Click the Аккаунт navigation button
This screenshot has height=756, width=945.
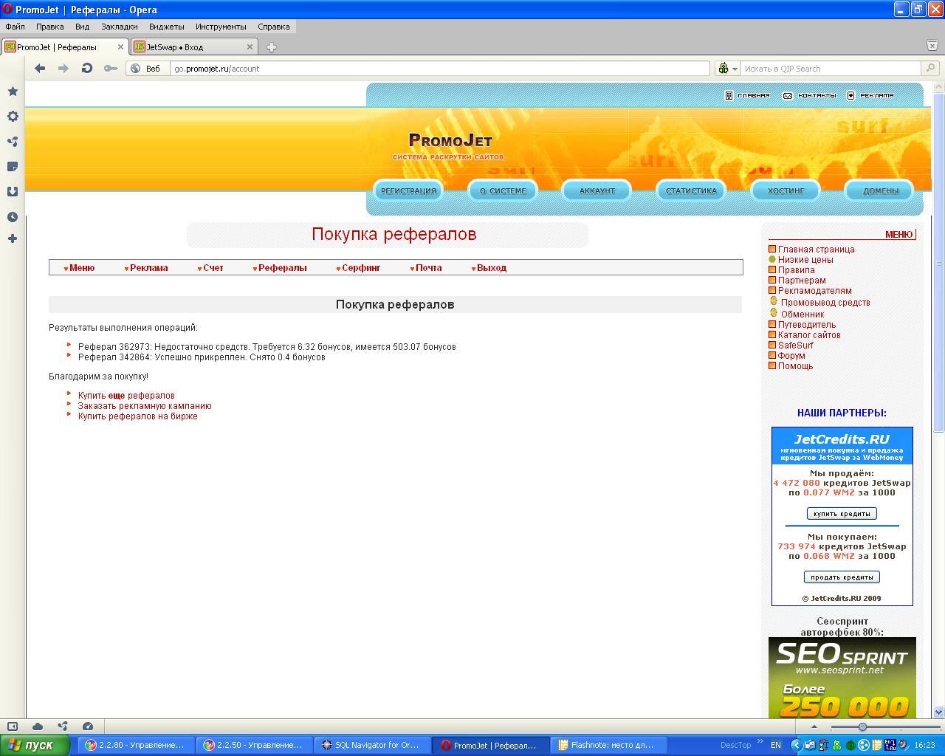click(x=597, y=190)
